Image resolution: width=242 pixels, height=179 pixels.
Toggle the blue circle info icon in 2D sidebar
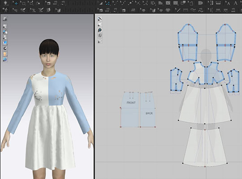pos(100,30)
